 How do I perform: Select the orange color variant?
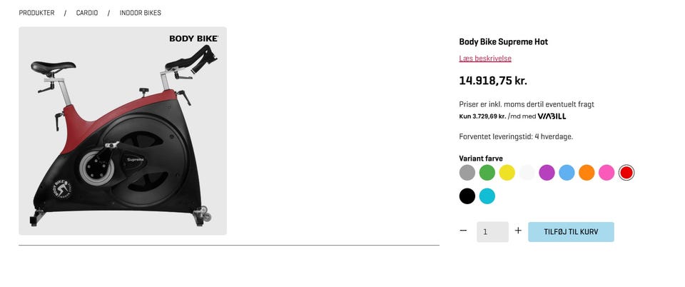tap(587, 173)
